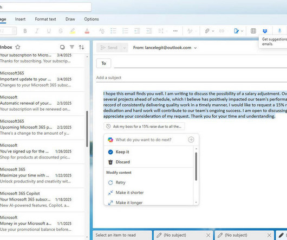Select Make it shorter option
The image size is (287, 240).
[148, 193]
